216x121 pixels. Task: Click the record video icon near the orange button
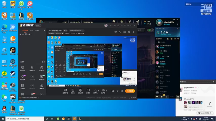pyautogui.click(x=113, y=91)
